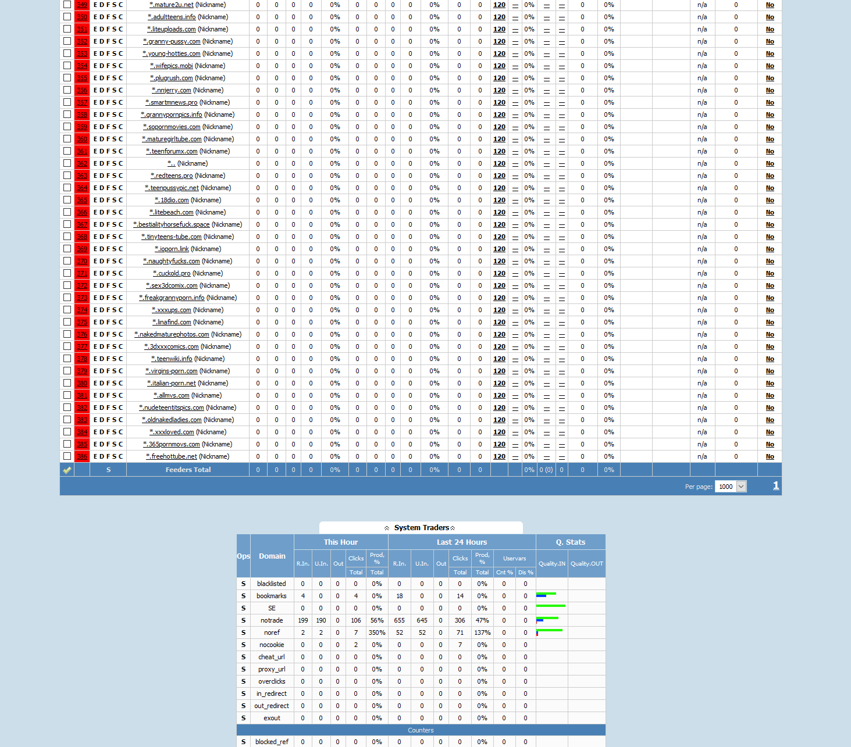Image resolution: width=851 pixels, height=747 pixels.
Task: Open the allmvs.com domain link
Action: pos(172,395)
